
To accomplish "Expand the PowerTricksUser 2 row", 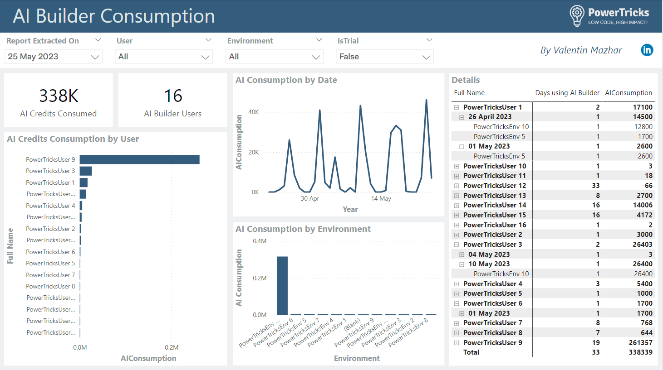I will point(457,235).
